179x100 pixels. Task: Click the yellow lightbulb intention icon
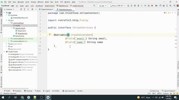coord(50,34)
